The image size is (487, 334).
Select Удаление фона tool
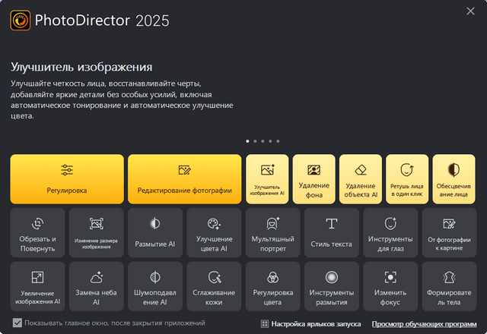tap(314, 179)
